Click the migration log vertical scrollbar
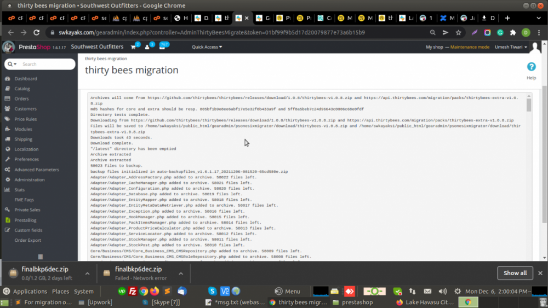Image resolution: width=548 pixels, height=308 pixels. coord(529,104)
